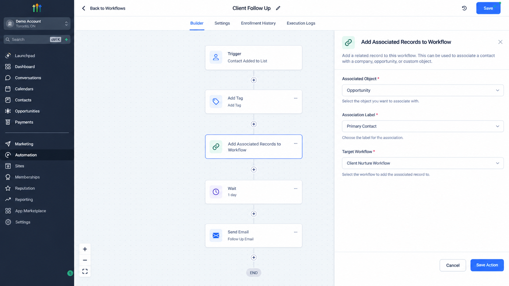Add step after the Send Email action
509x286 pixels.
(254, 257)
